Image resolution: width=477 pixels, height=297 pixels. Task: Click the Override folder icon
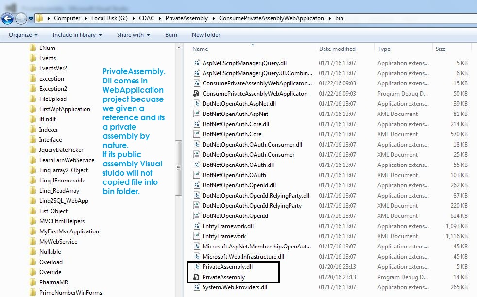33,272
